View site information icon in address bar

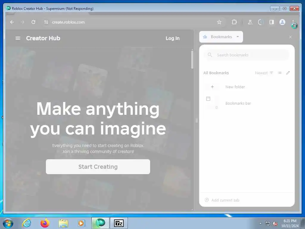[x=46, y=22]
